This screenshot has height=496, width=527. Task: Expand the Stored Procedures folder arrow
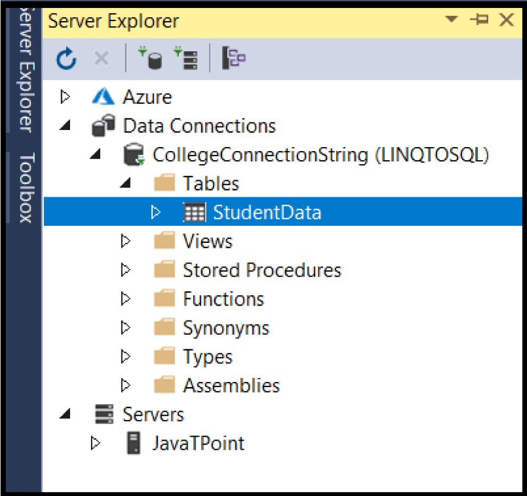pos(126,270)
